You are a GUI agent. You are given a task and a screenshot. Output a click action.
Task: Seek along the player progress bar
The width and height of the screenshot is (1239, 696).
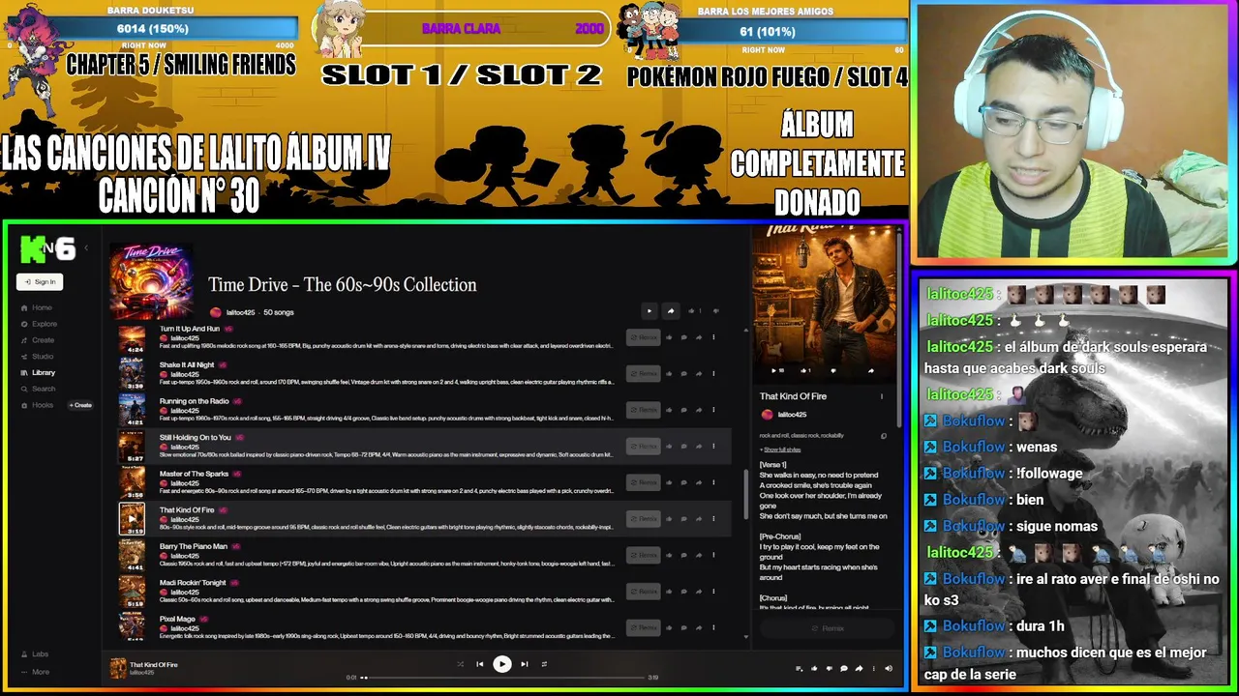point(502,678)
